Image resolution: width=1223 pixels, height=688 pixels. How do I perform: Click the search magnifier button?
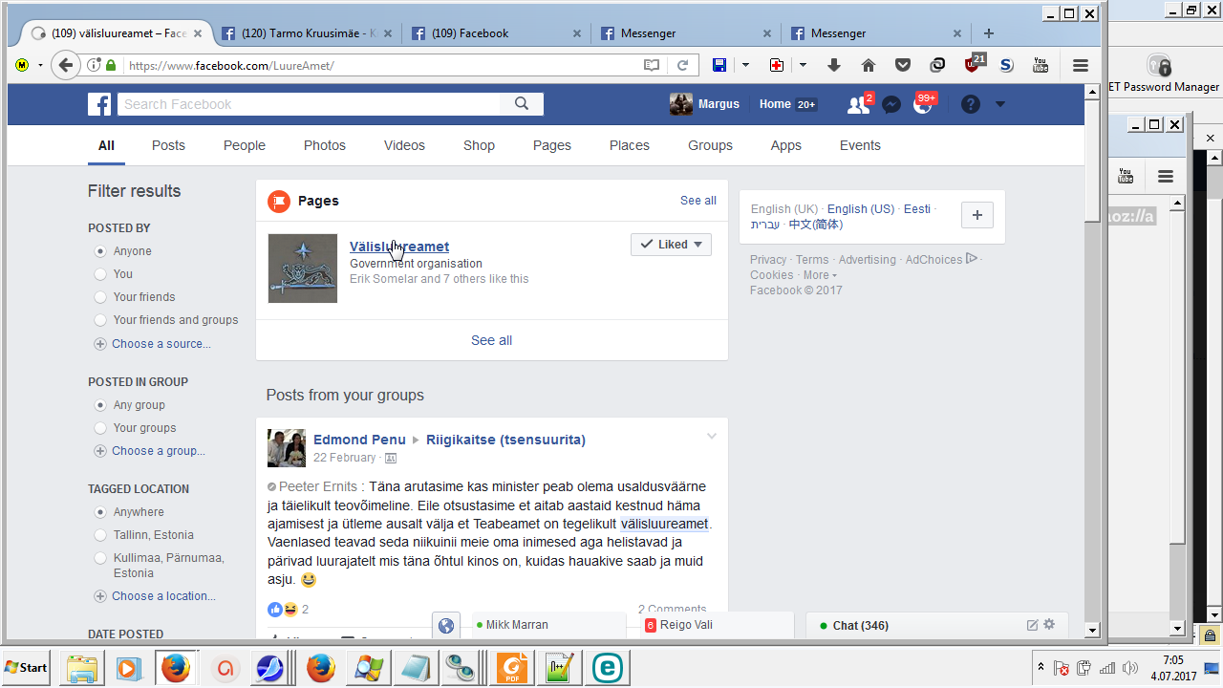point(522,104)
